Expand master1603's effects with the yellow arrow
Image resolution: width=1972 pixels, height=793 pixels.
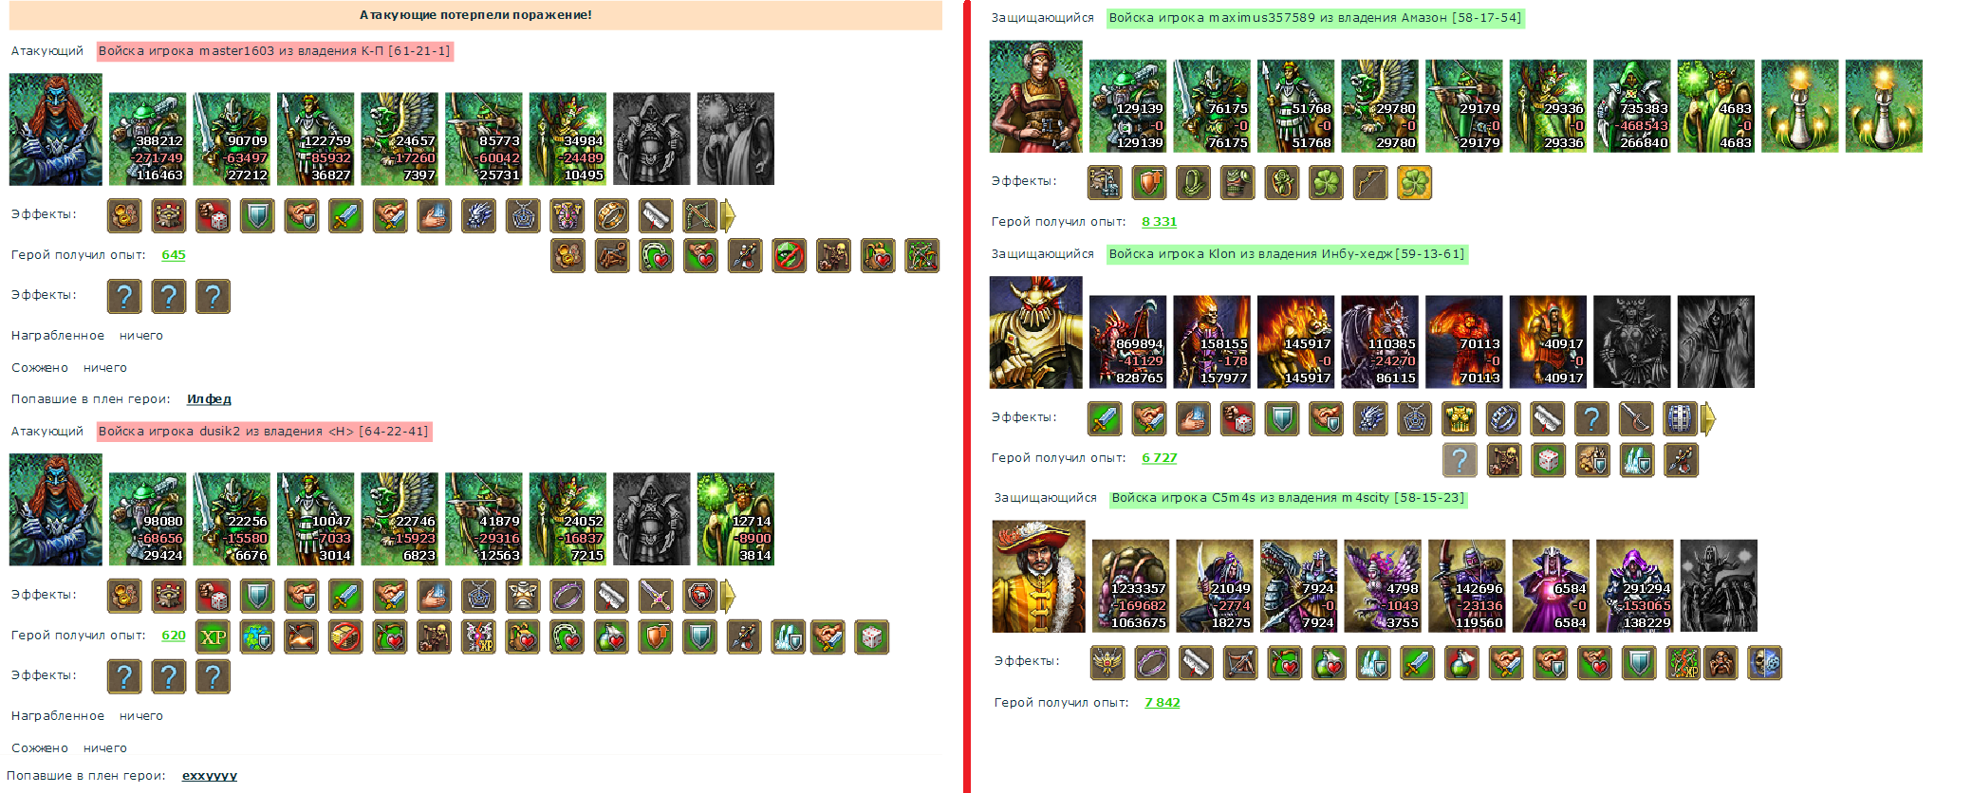(728, 216)
